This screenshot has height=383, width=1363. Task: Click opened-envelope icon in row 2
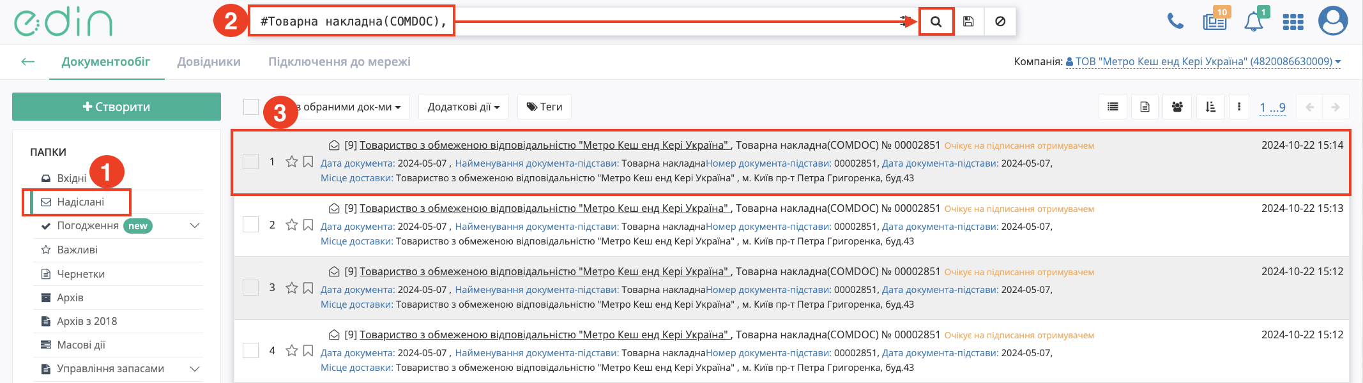pos(334,208)
